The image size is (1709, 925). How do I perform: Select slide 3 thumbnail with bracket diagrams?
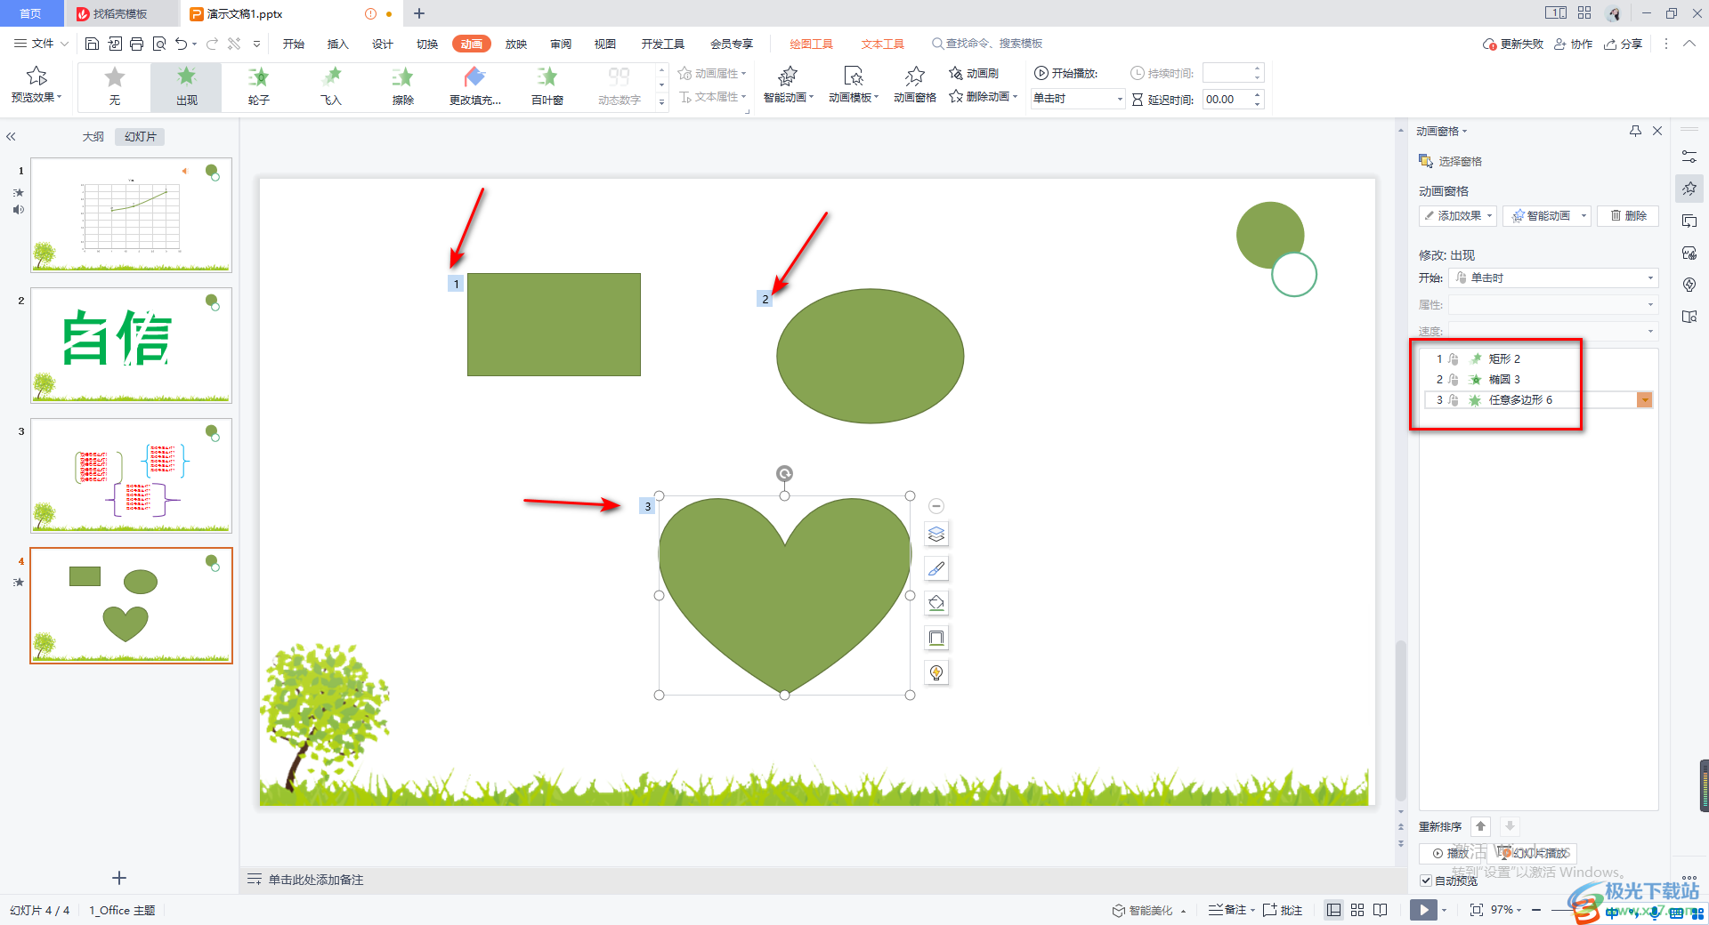[131, 476]
